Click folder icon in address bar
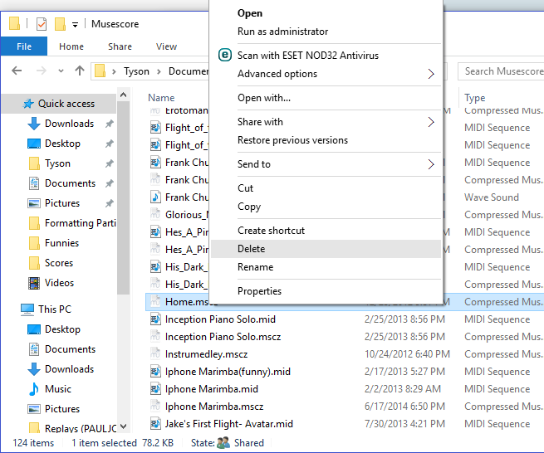Image resolution: width=544 pixels, height=453 pixels. click(x=100, y=71)
